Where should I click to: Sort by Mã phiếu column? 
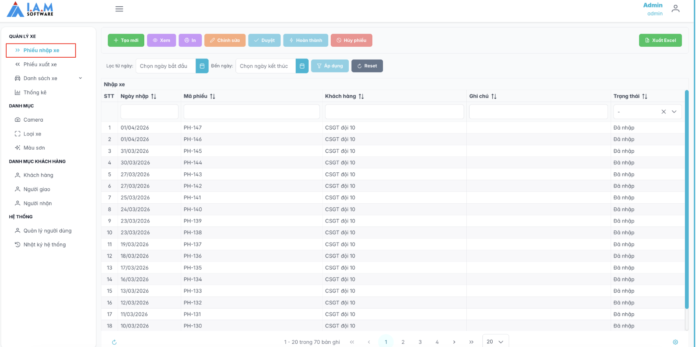(x=212, y=96)
